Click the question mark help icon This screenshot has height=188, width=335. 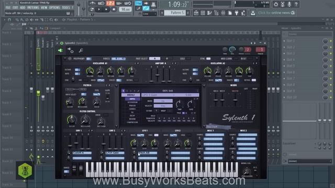[296, 4]
